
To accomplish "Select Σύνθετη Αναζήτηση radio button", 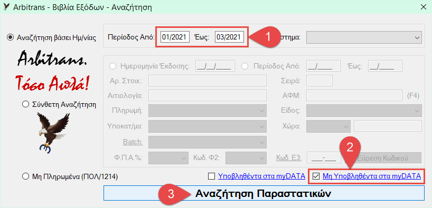I will [x=25, y=104].
